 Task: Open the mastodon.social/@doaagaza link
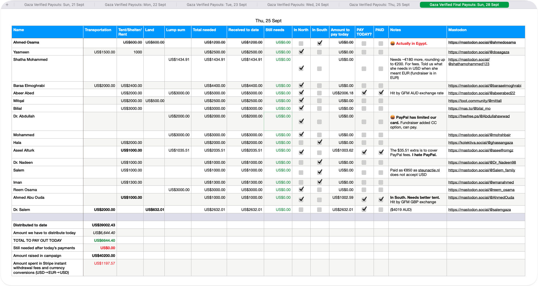[480, 52]
